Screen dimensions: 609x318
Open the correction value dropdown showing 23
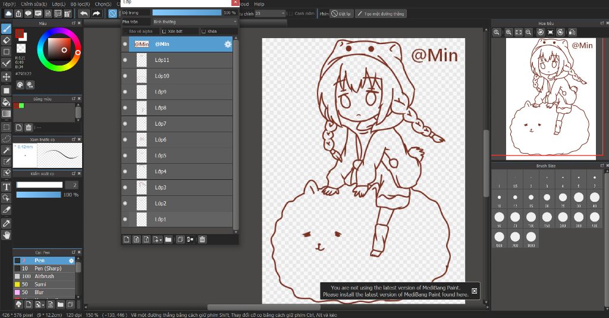(x=271, y=14)
